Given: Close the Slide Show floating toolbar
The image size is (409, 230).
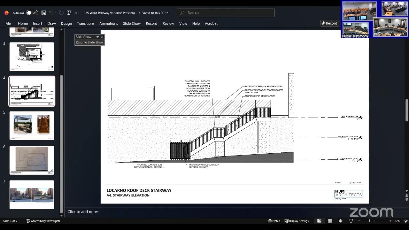Looking at the screenshot, I should (102, 37).
